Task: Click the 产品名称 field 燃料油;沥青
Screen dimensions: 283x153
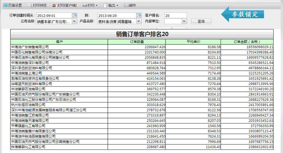Action: [116, 21]
